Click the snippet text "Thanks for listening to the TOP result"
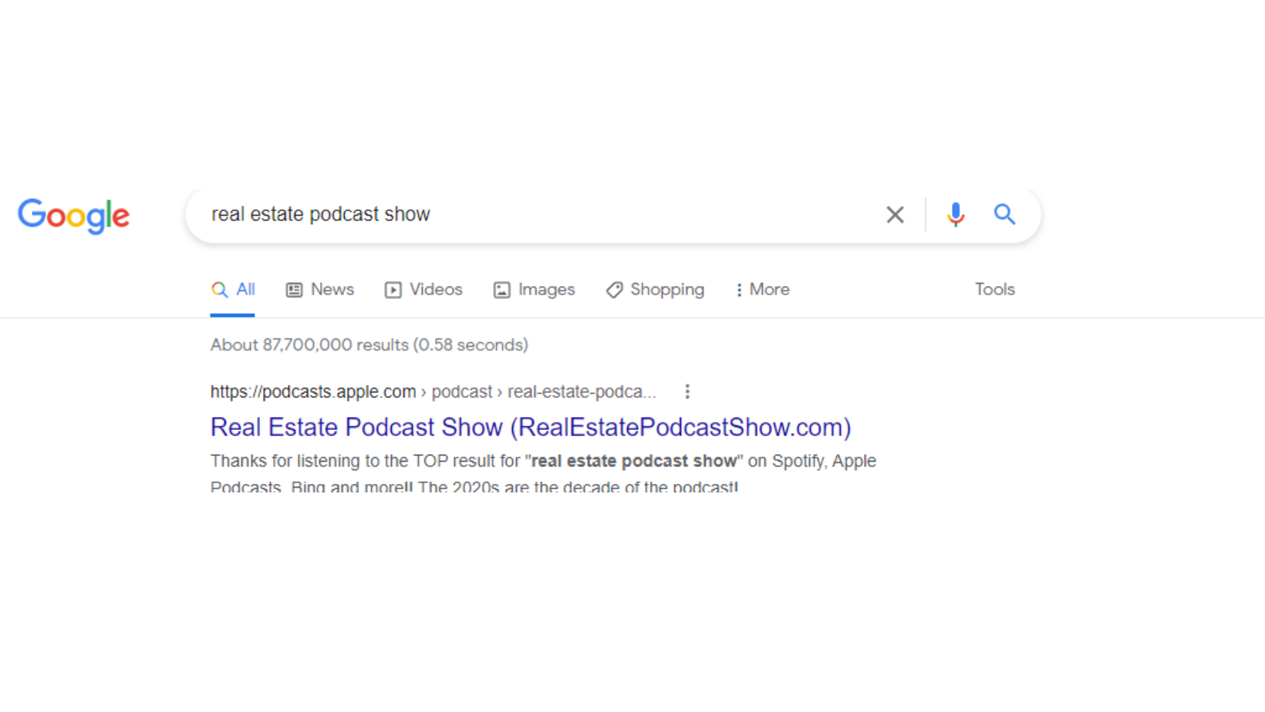Image resolution: width=1265 pixels, height=712 pixels. pos(366,461)
